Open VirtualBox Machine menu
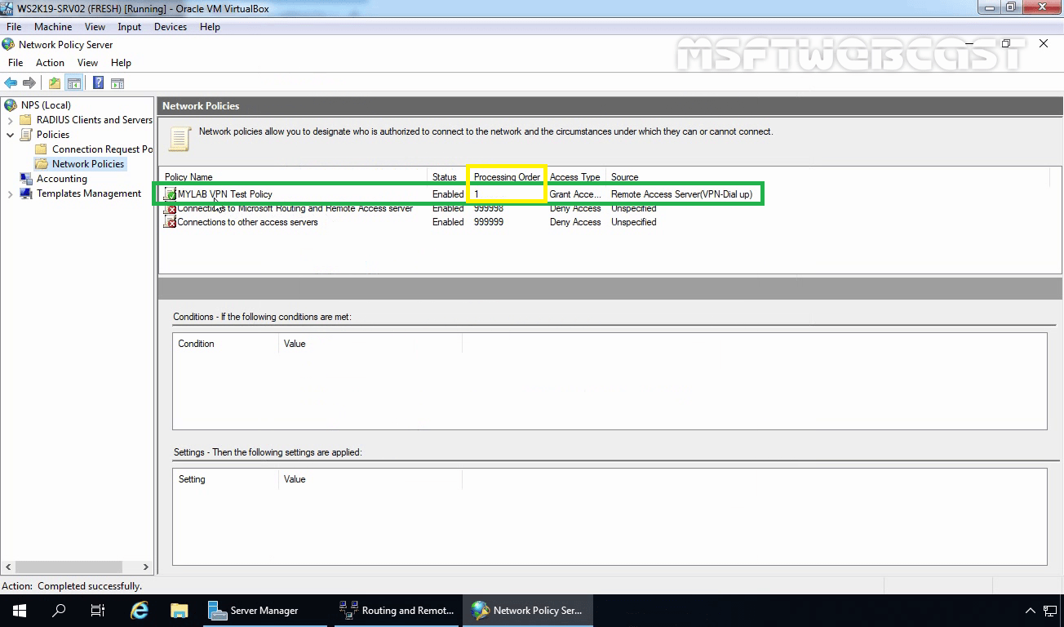1064x627 pixels. point(53,27)
